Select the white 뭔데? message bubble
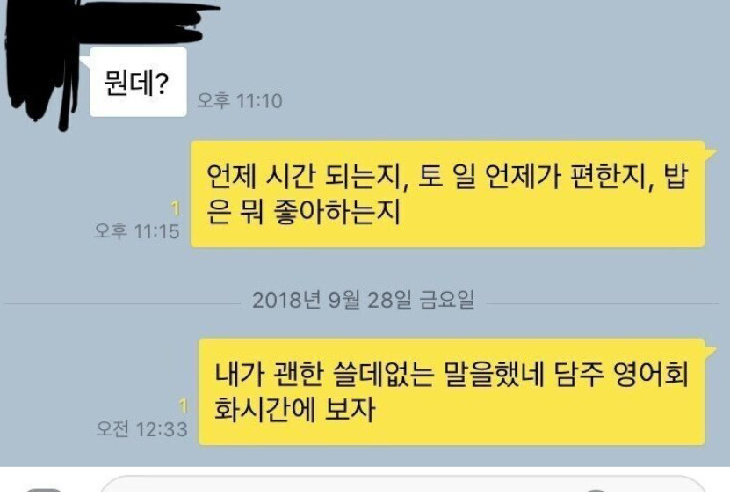This screenshot has width=730, height=504. tap(138, 82)
